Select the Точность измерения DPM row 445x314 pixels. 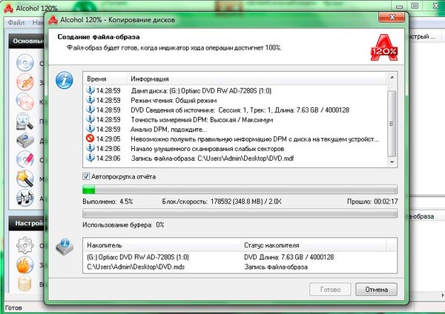pos(236,119)
